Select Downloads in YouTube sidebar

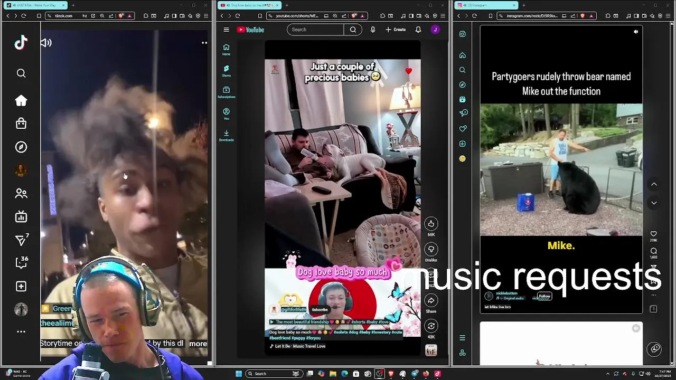coord(226,136)
